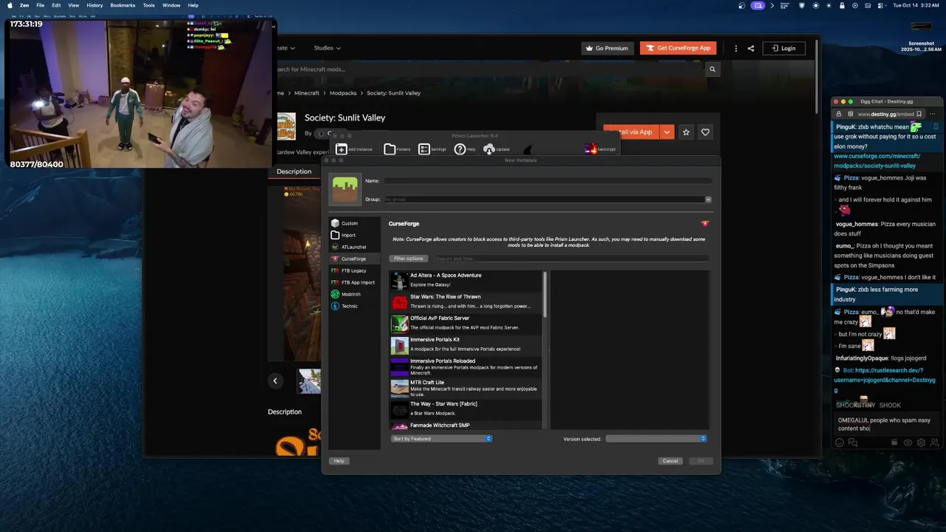
Task: Select MTR Craft Lite modpack
Action: 466,388
